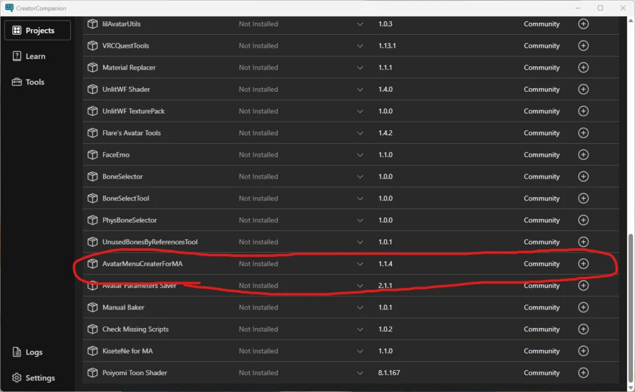Expand version list for Flare's Avatar Tools

pos(360,133)
